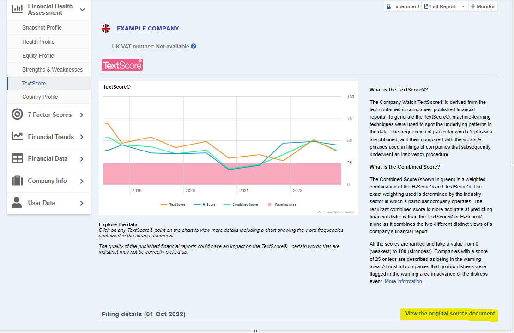Click the pink Warning Area legend swatch
514x333 pixels.
[x=270, y=204]
